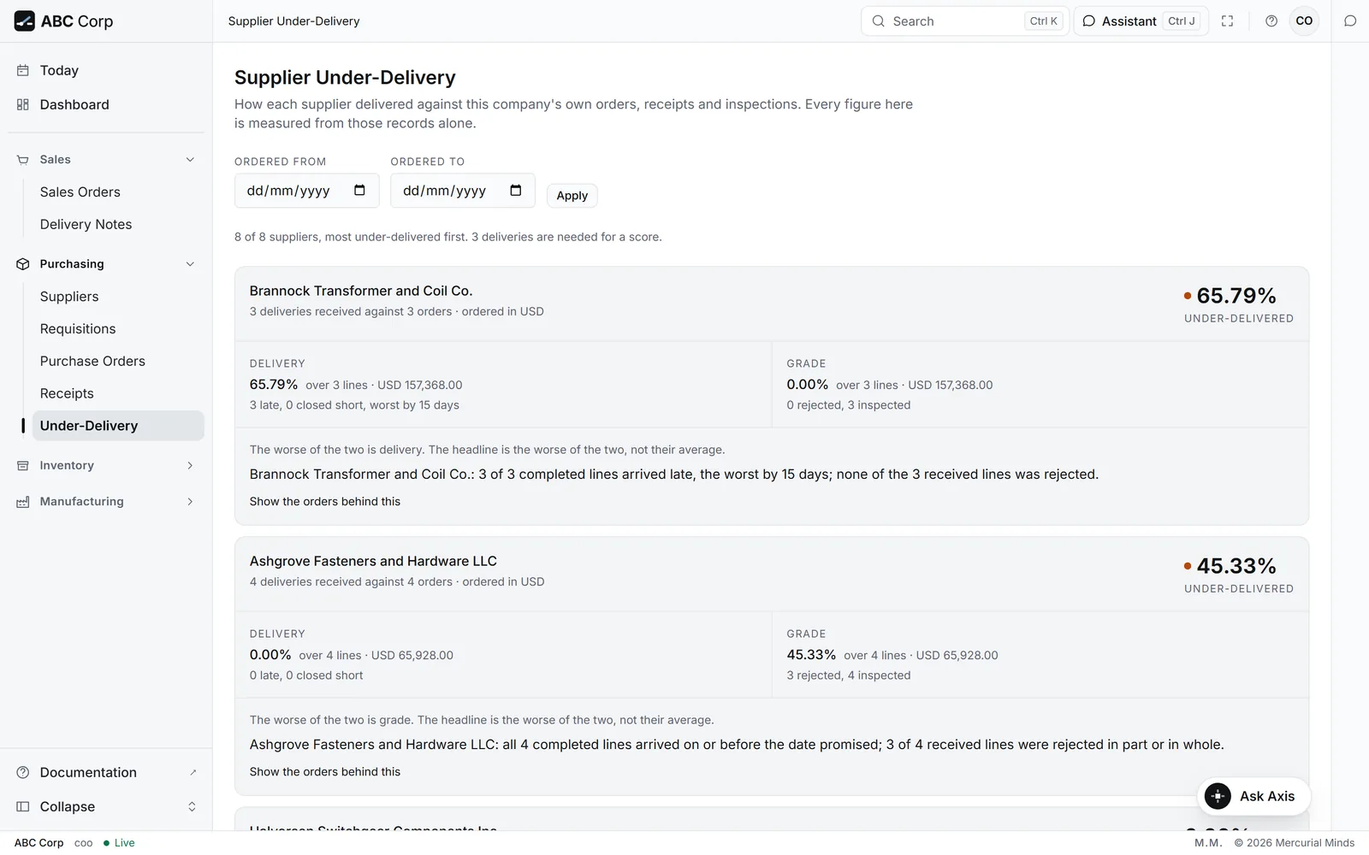The image size is (1369, 855).
Task: Expand the Manufacturing section
Action: [106, 502]
